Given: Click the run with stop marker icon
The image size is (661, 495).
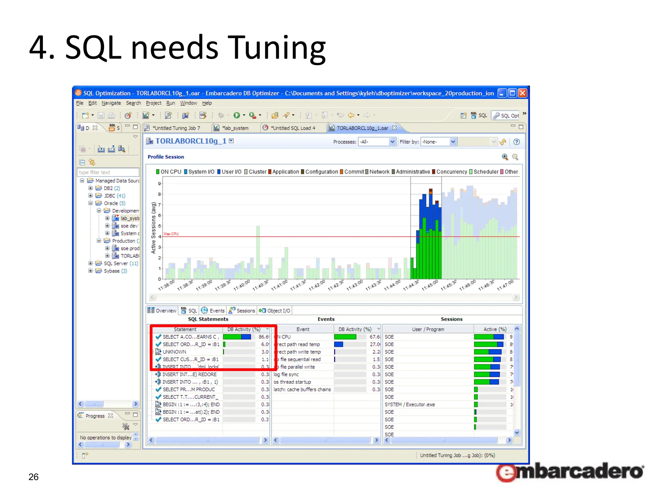Looking at the screenshot, I should point(252,115).
